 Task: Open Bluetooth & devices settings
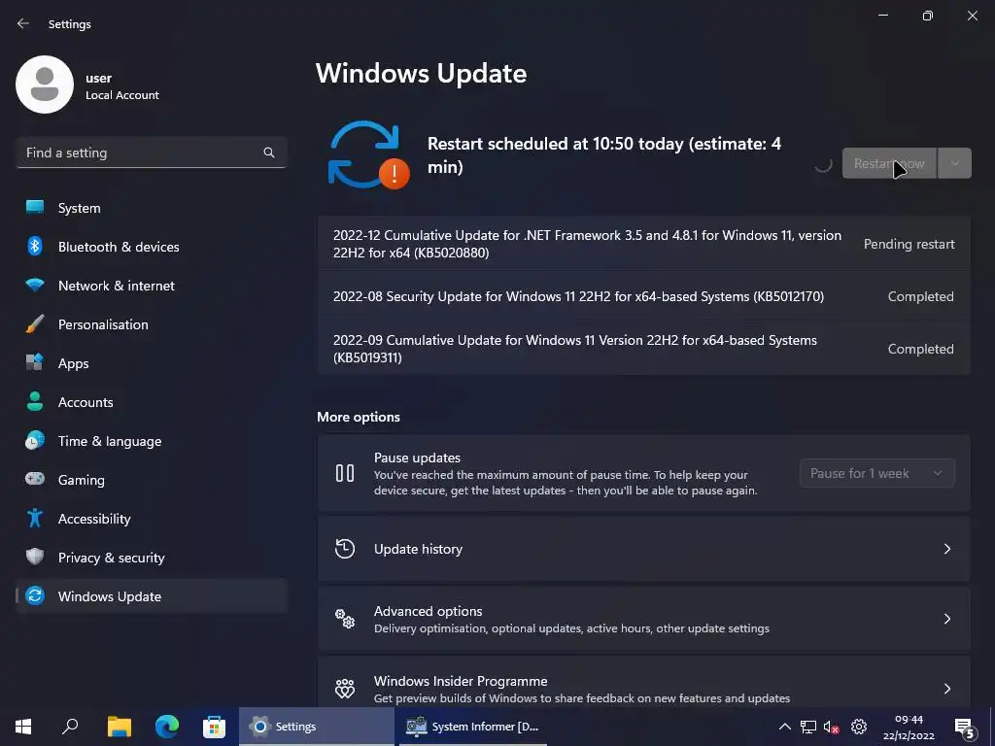click(x=151, y=247)
